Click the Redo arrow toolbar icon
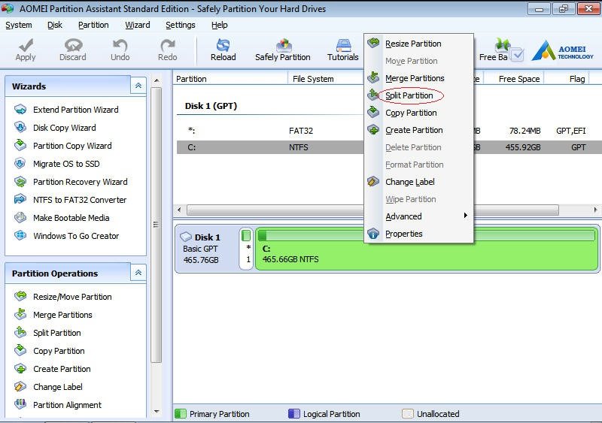 167,45
